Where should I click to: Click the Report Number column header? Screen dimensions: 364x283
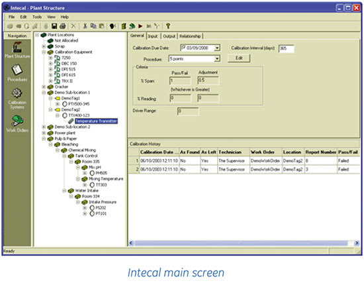click(321, 152)
